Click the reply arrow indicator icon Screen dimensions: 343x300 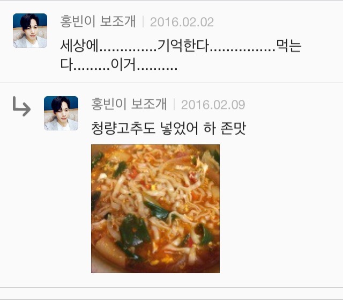click(21, 106)
